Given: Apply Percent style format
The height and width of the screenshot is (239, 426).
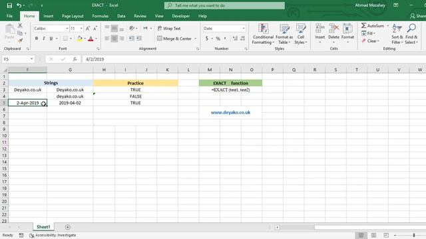Looking at the screenshot, I should click(x=218, y=39).
